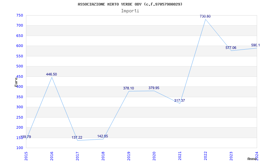Click the 300 y-axis value
The image size is (260, 162).
pos(19,107)
